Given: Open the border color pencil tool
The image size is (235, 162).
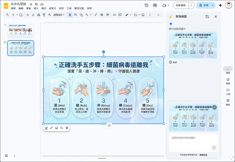Looking at the screenshot, I should point(96,15).
